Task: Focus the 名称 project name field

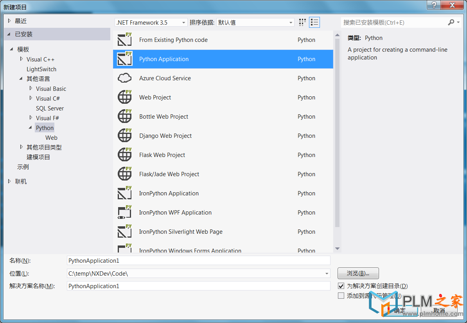Action: click(x=199, y=261)
